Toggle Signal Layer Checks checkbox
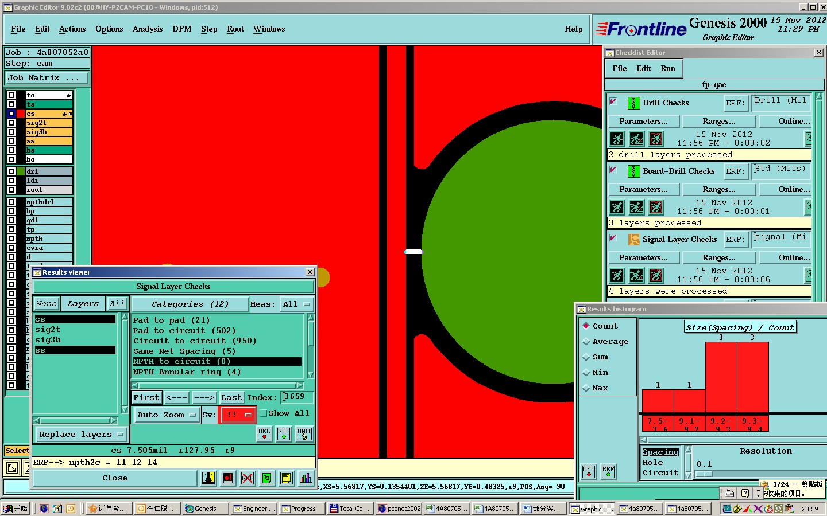827x516 pixels. coord(613,238)
